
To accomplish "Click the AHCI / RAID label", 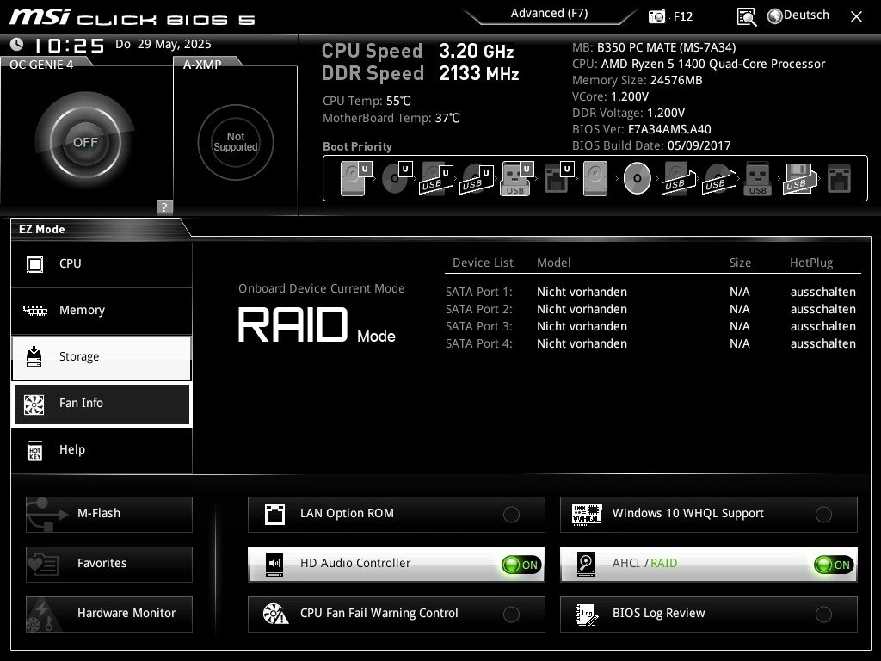I will click(x=644, y=563).
